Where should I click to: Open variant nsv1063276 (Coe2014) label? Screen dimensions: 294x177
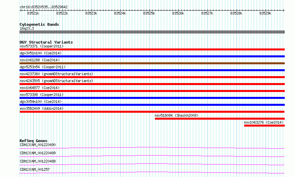tap(264, 122)
